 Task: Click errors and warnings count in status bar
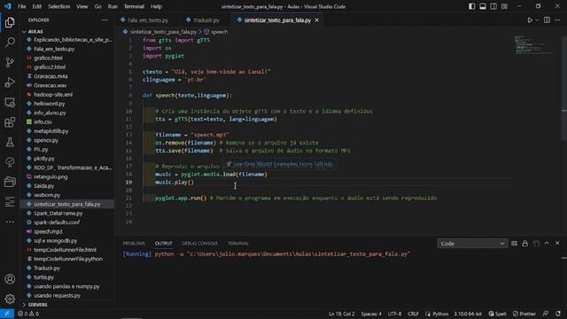(28, 314)
